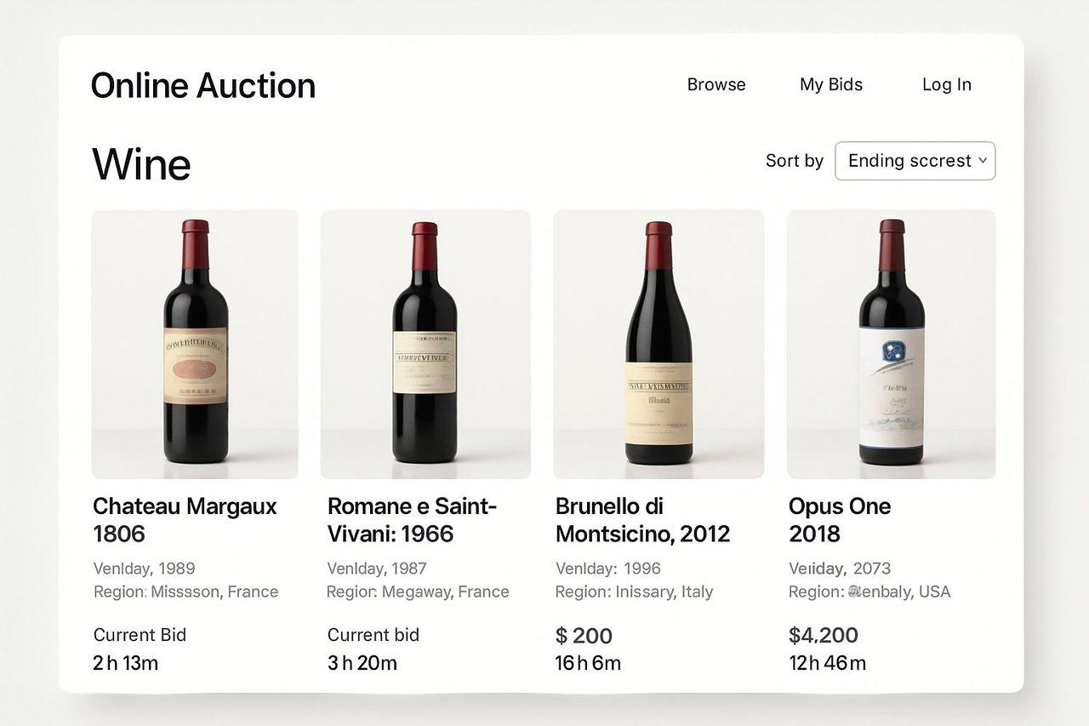1089x726 pixels.
Task: Click the Sort by label
Action: 794,161
